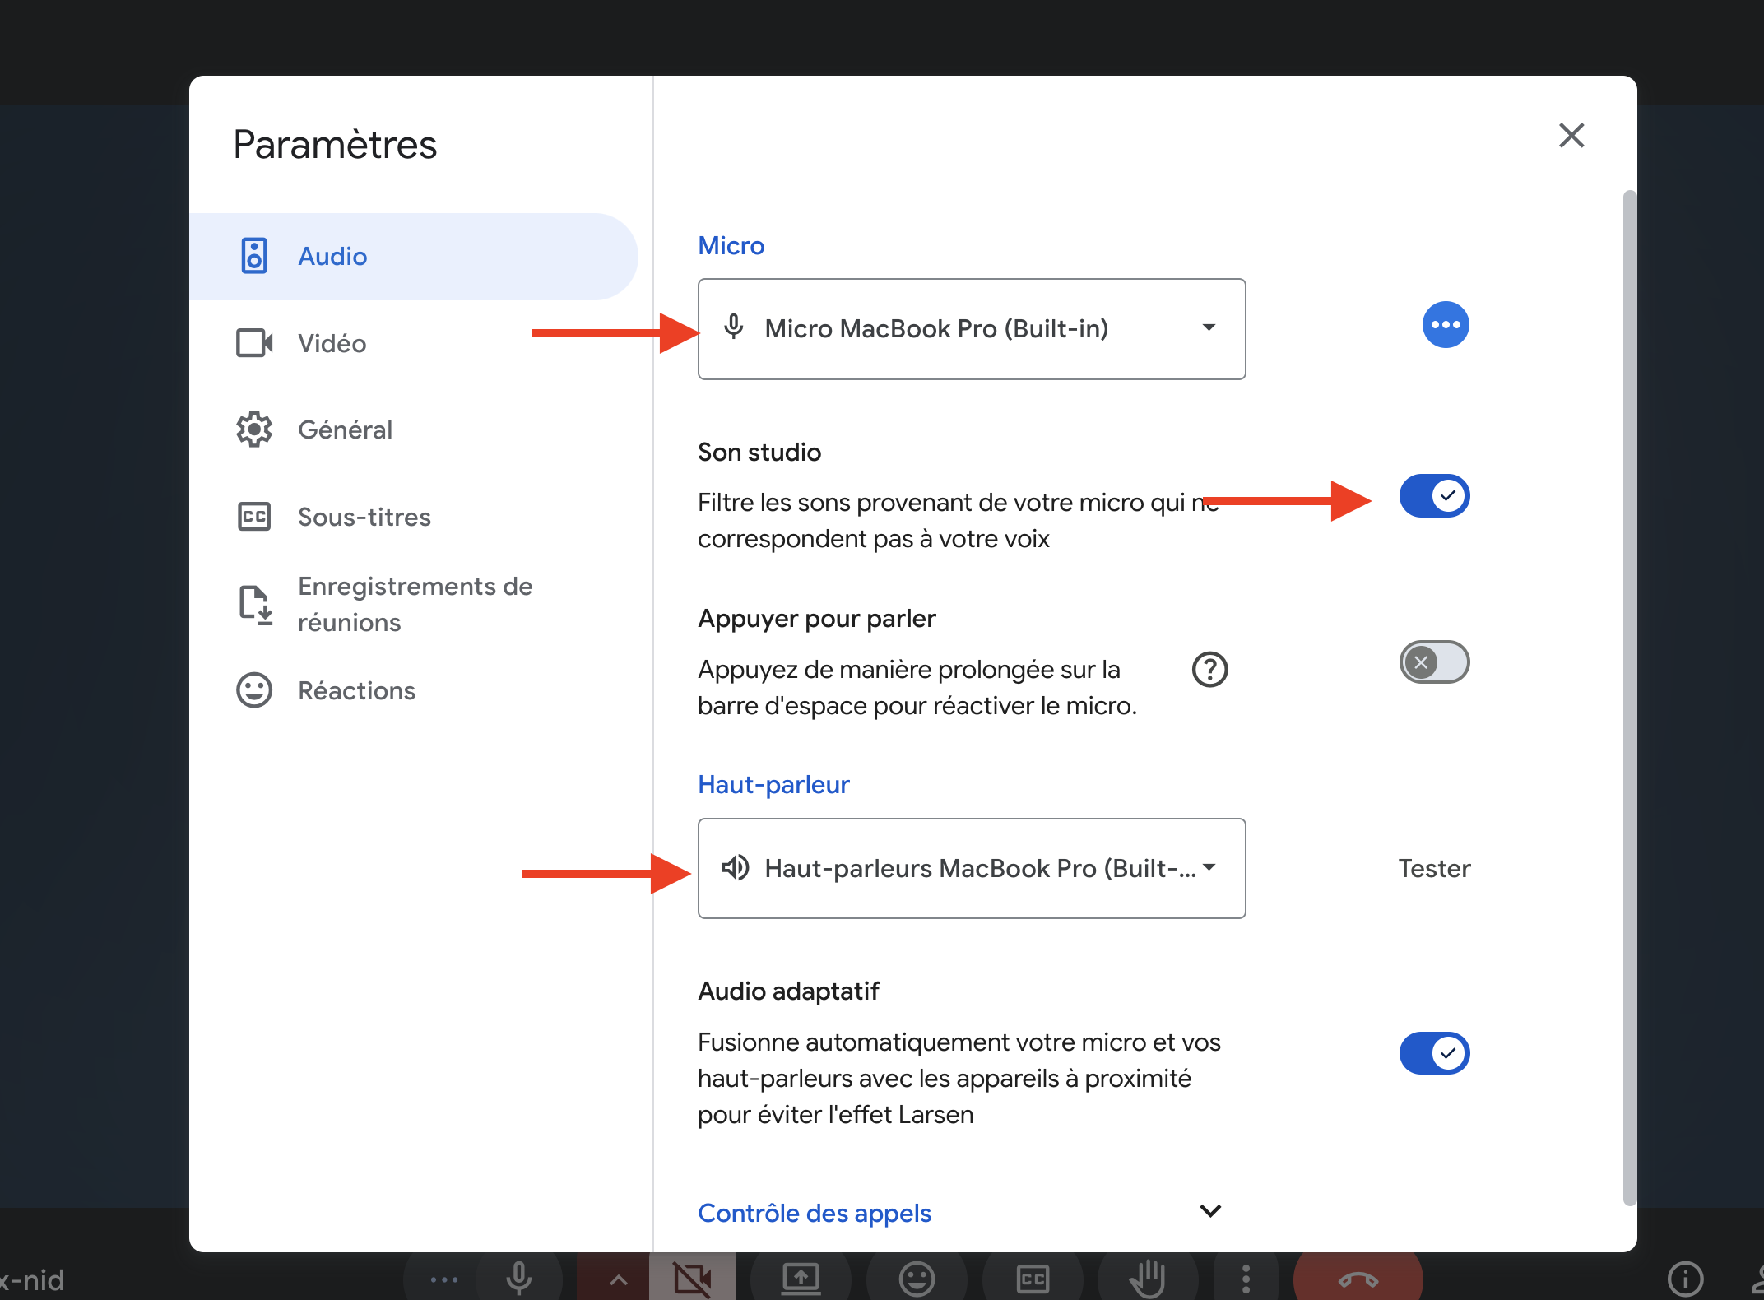
Task: Open the Micro MacBook Pro dropdown
Action: 971,329
